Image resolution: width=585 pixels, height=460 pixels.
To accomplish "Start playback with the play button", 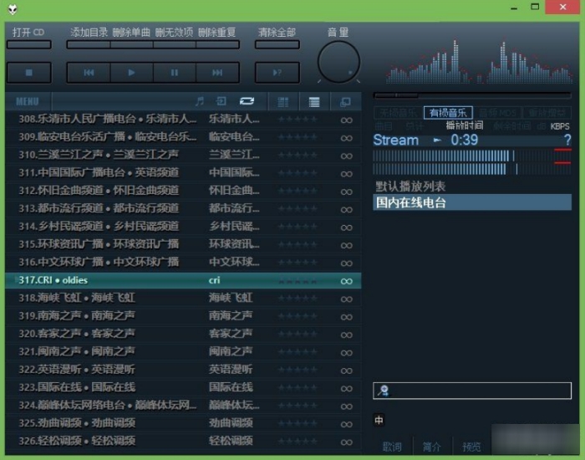I will click(131, 73).
